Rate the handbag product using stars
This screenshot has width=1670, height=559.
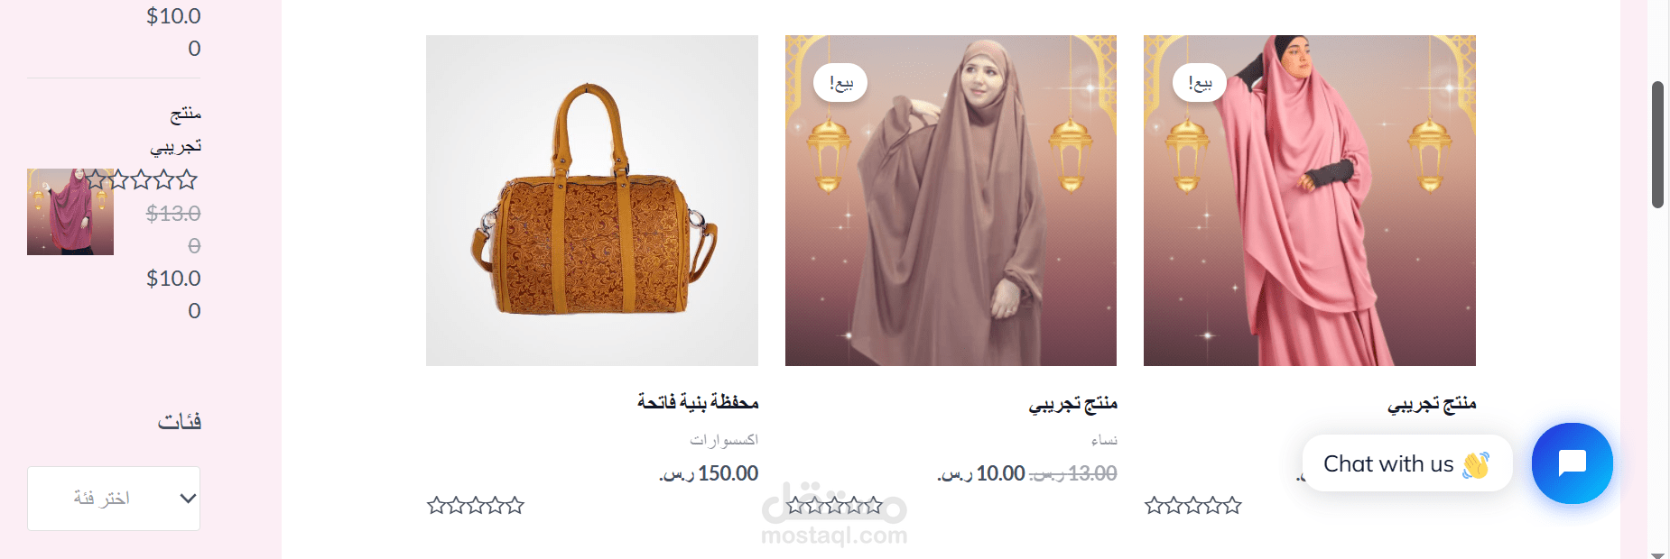tap(476, 506)
